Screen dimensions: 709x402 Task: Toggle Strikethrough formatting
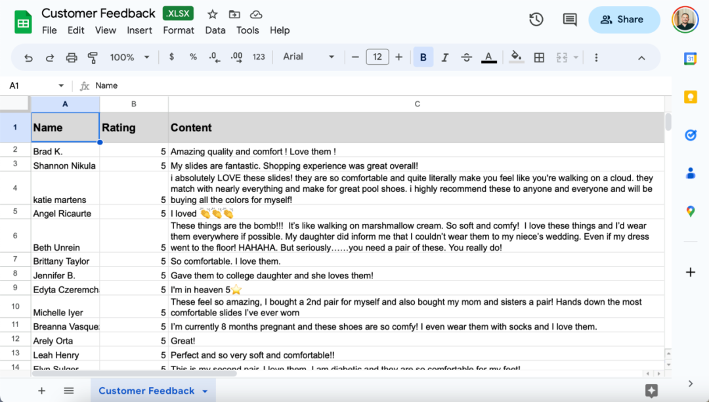coord(466,57)
